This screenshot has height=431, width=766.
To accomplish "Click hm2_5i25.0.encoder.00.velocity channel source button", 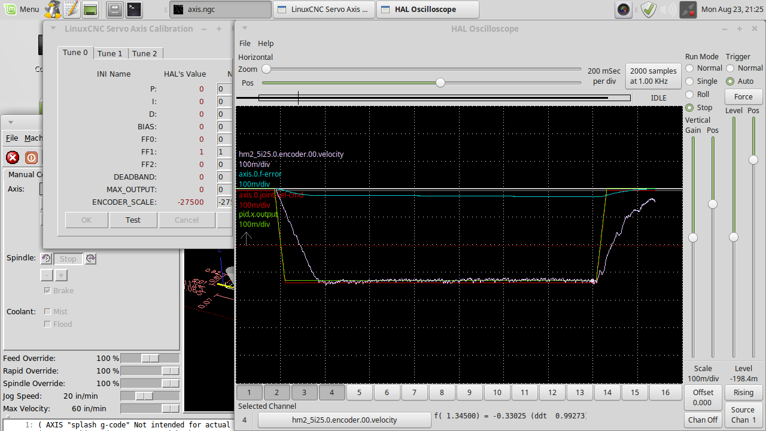I will point(344,420).
